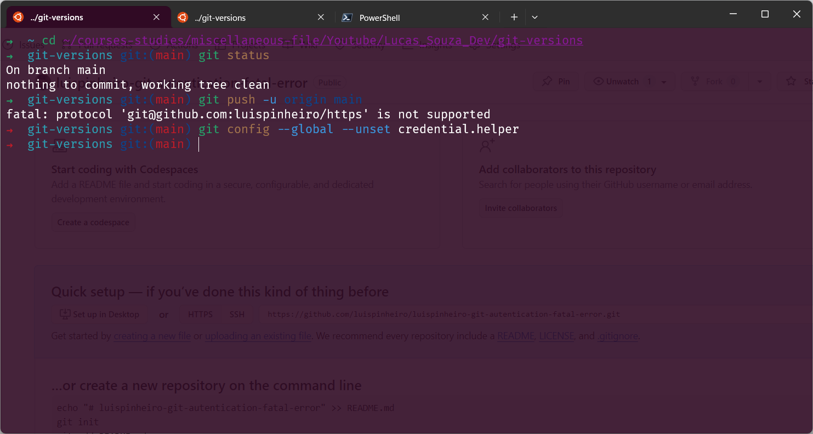Screen dimensions: 813x434
Task: Click the Star icon on the GitHub page
Action: pos(791,81)
